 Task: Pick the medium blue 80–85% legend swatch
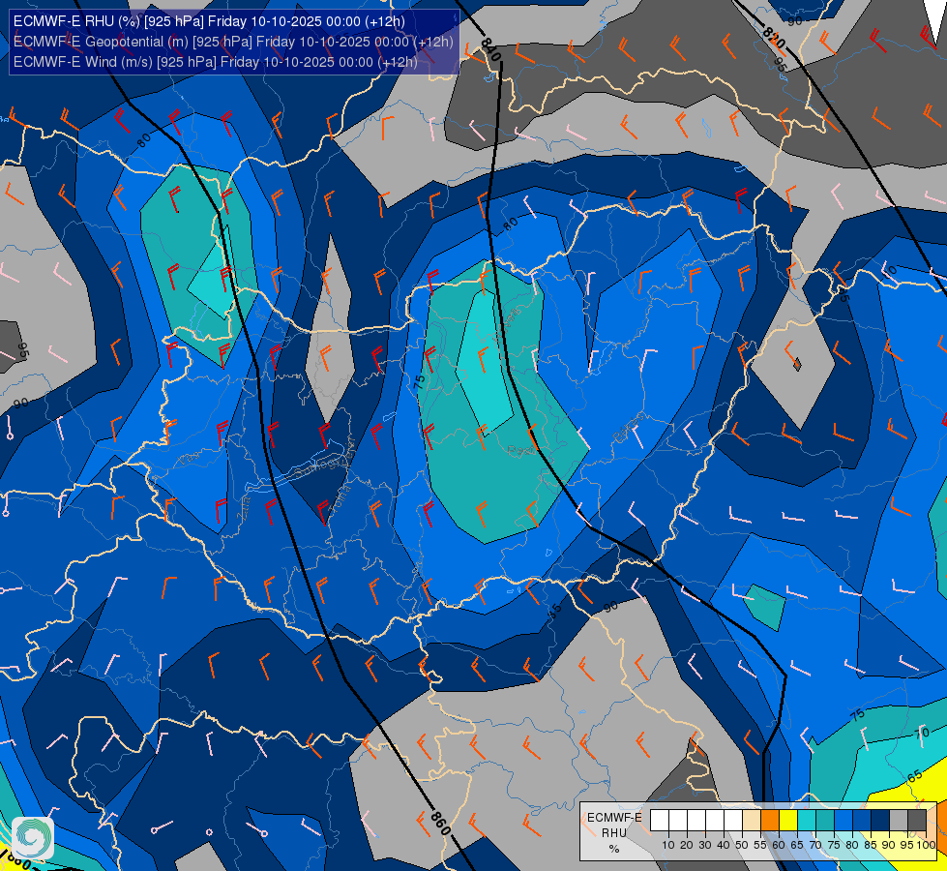click(862, 820)
